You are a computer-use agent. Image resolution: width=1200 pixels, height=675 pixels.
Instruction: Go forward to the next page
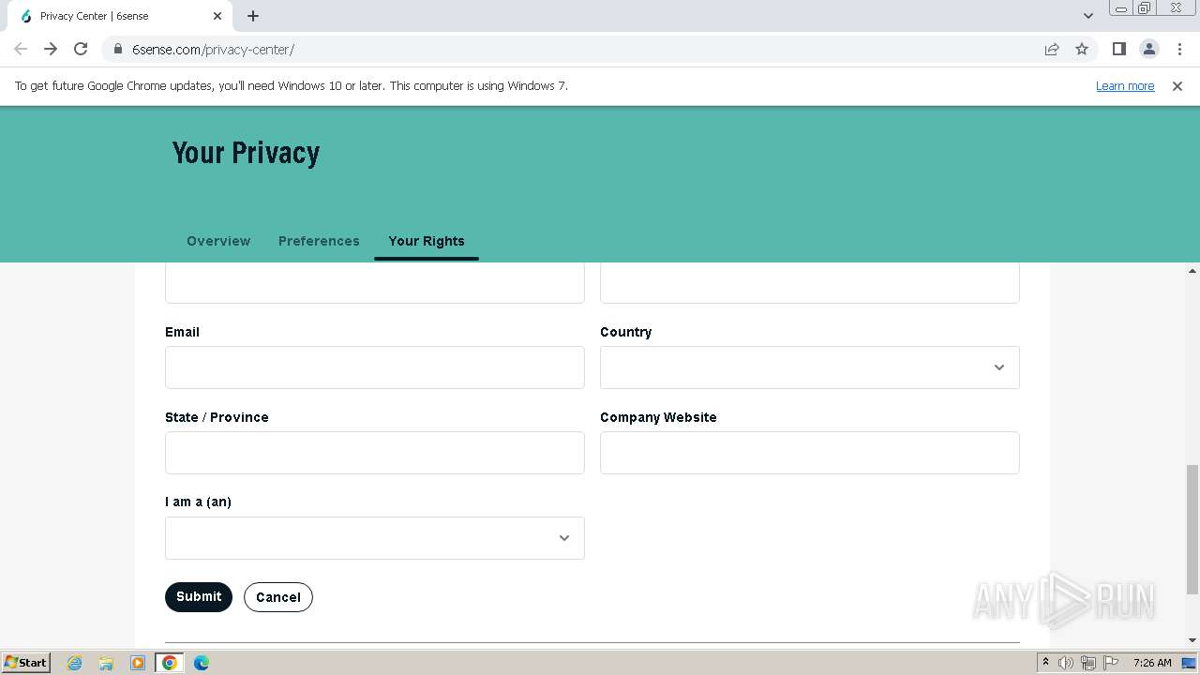point(51,49)
